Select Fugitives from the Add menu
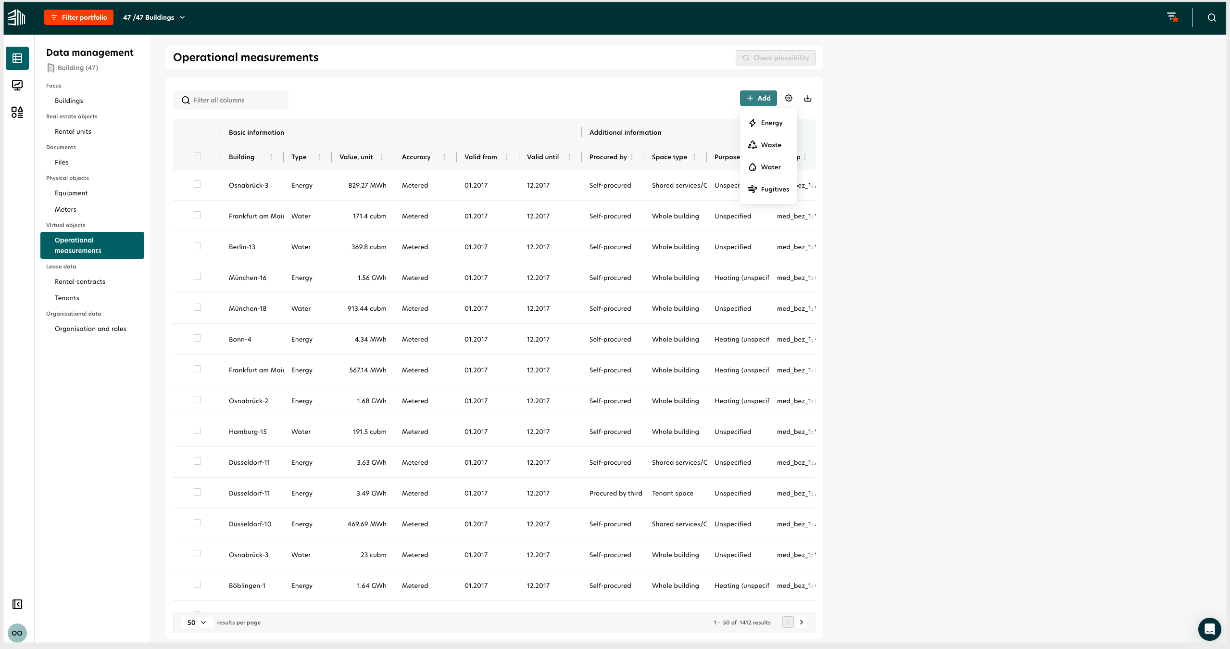1230x649 pixels. (768, 189)
